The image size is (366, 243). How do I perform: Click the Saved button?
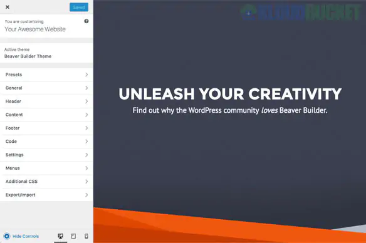coord(79,8)
